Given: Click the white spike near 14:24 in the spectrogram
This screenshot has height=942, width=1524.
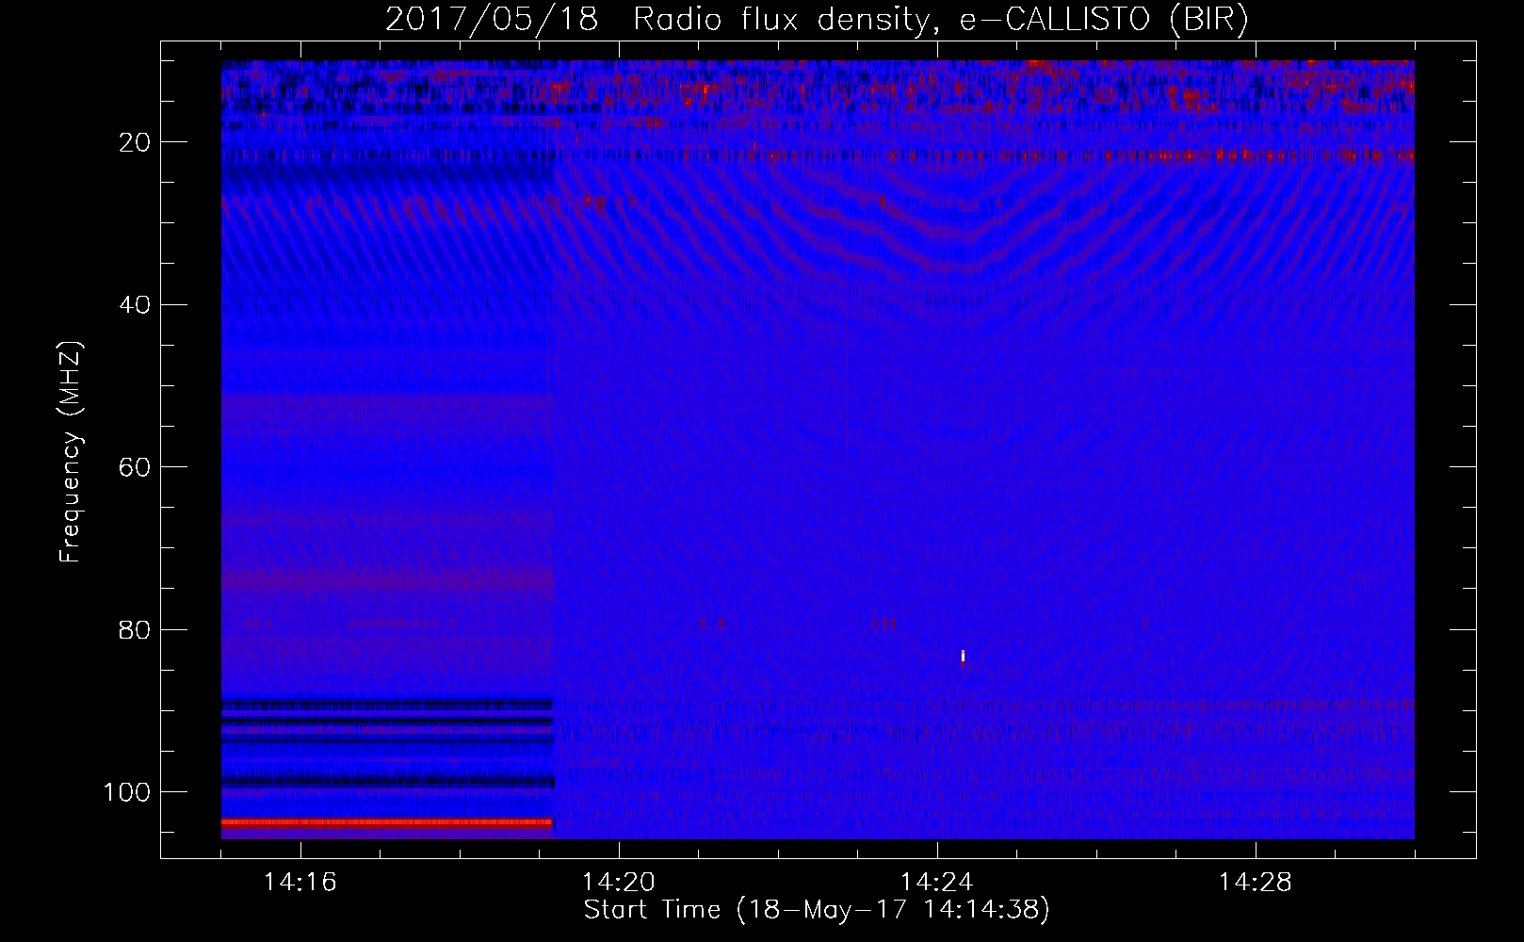Looking at the screenshot, I should [963, 656].
